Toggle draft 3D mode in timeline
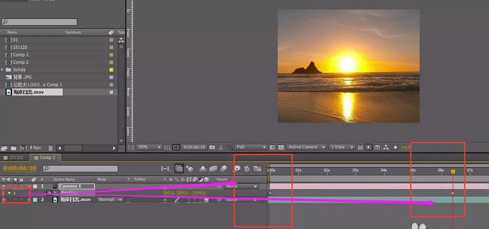489x229 pixels. point(189,168)
